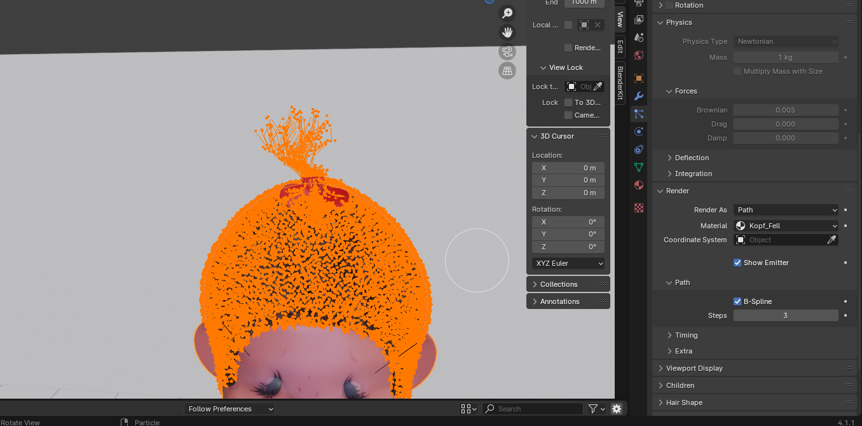Click the Pan view hand icon
The image size is (862, 426).
[x=507, y=32]
